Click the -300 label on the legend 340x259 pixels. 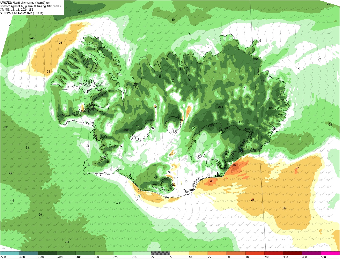pos(41,257)
